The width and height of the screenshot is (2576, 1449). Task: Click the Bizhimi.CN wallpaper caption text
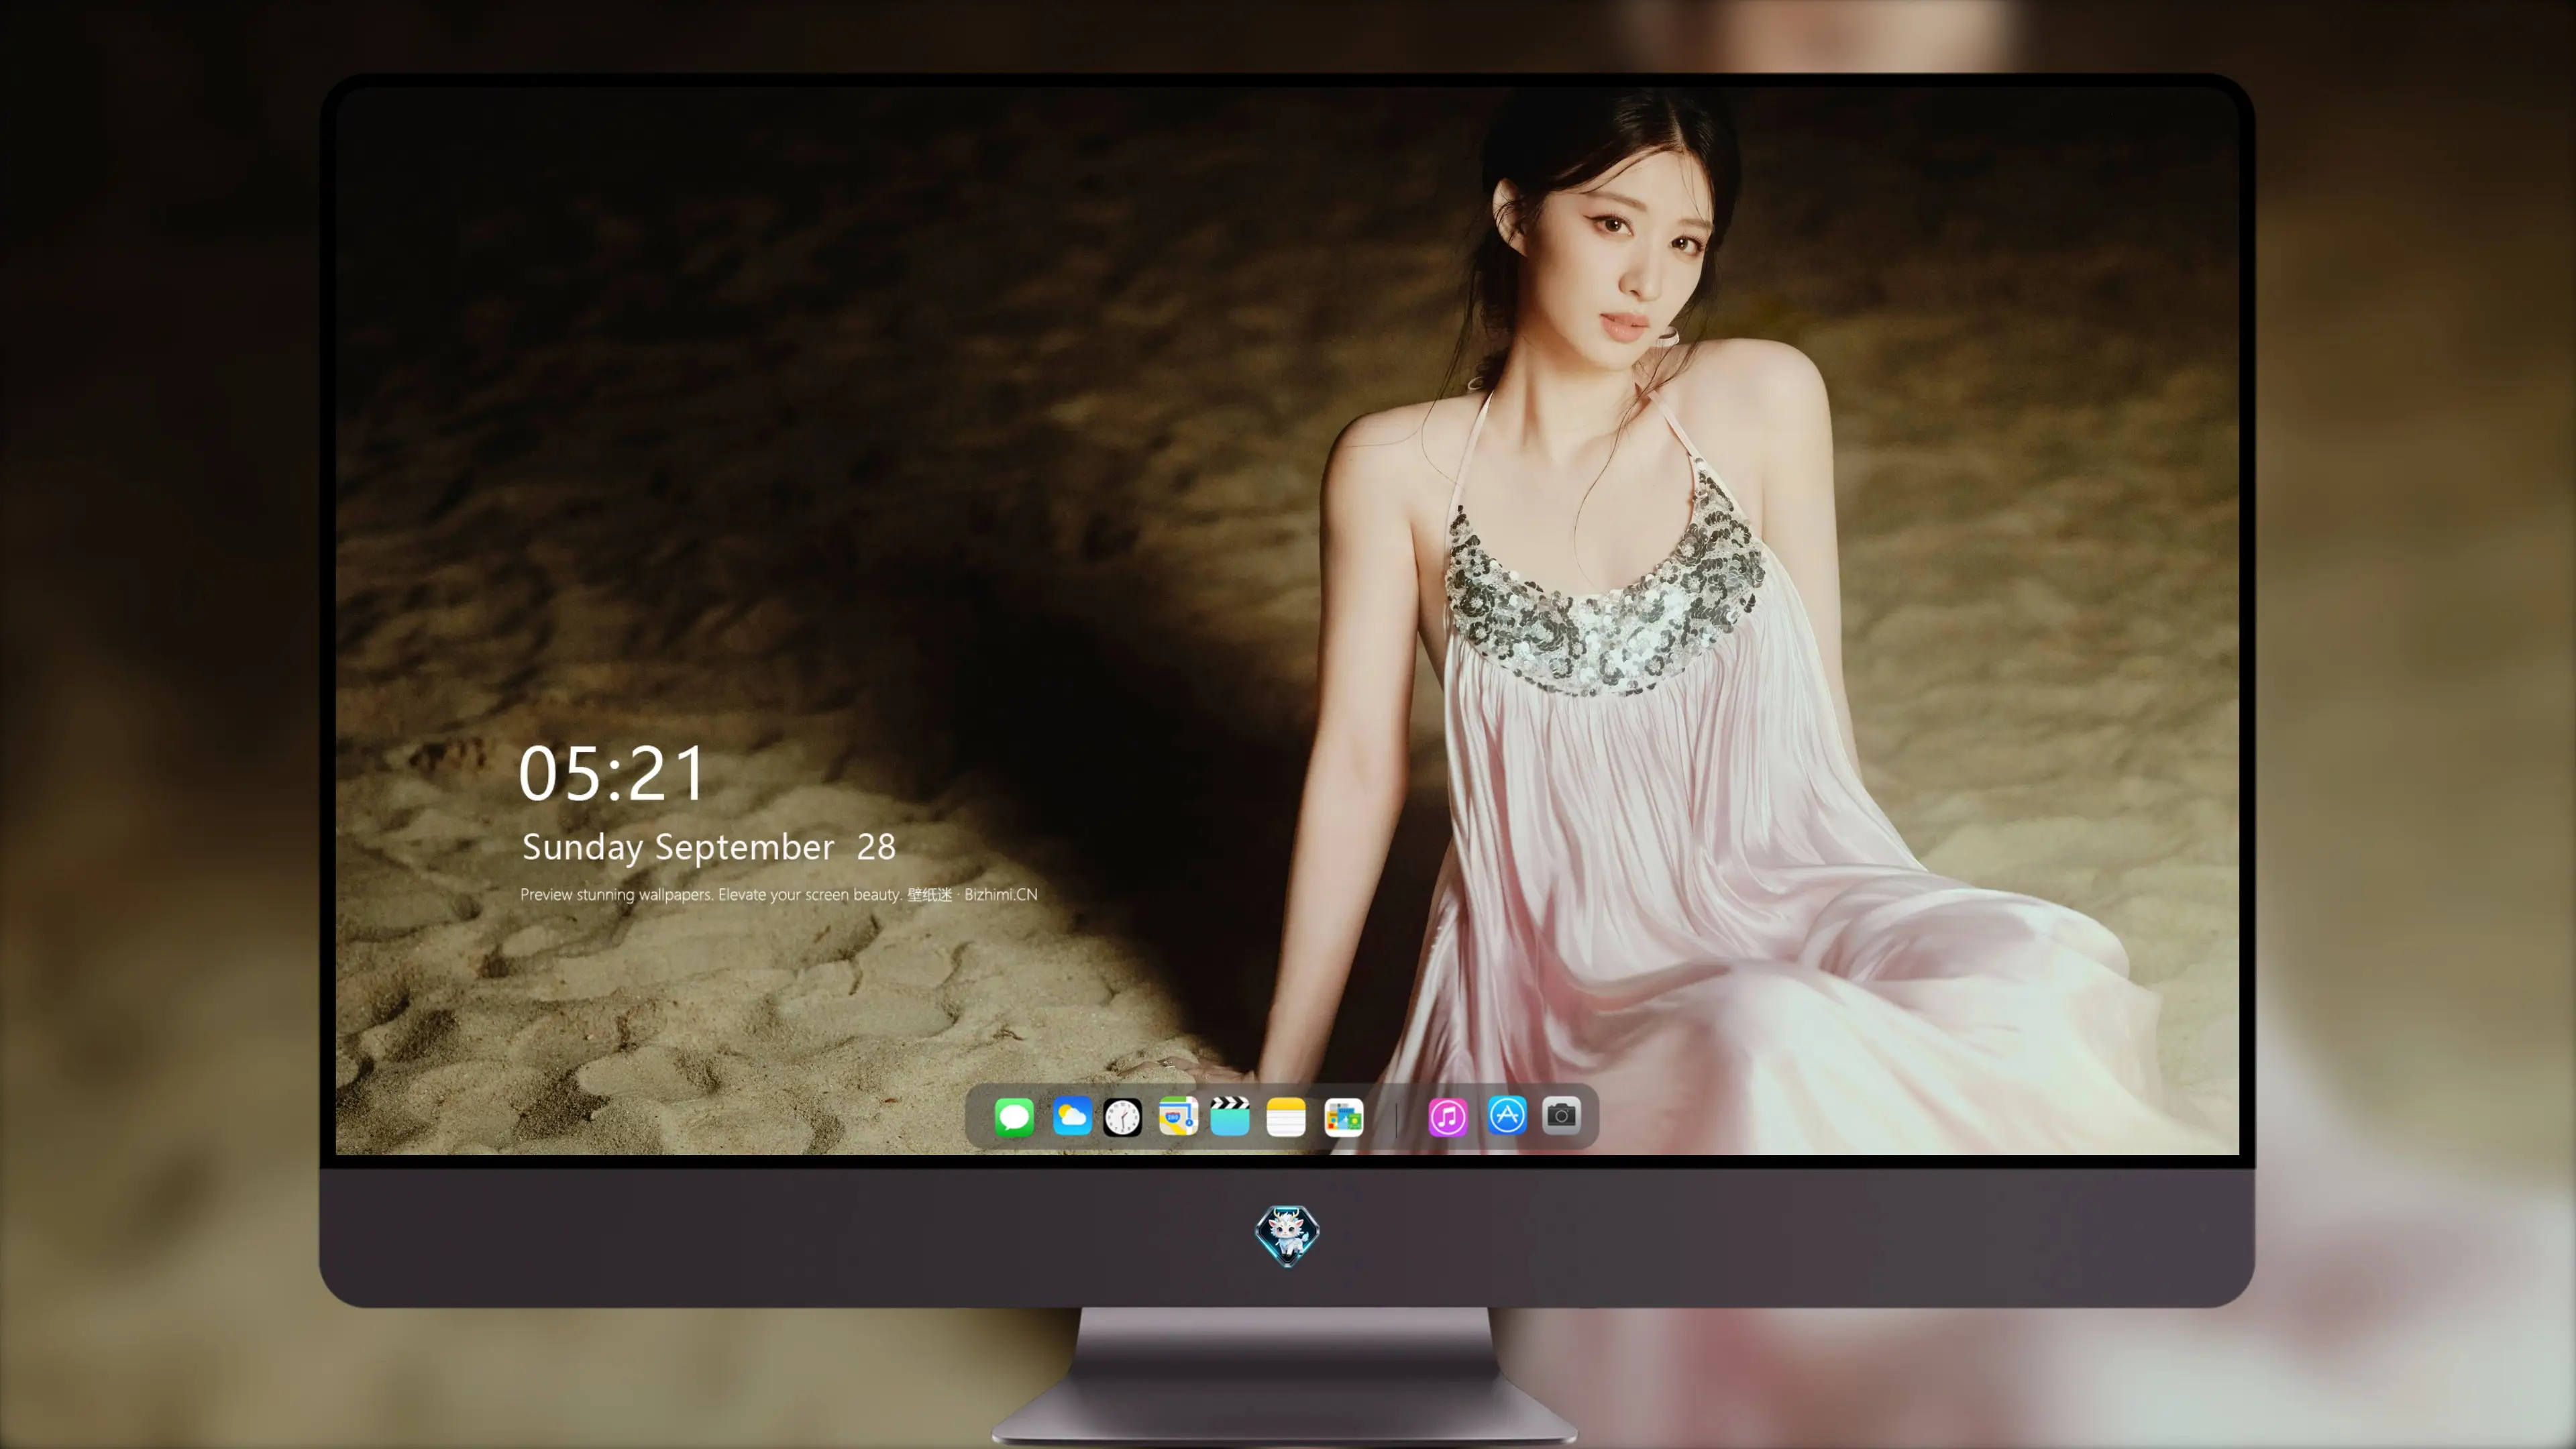click(x=778, y=894)
